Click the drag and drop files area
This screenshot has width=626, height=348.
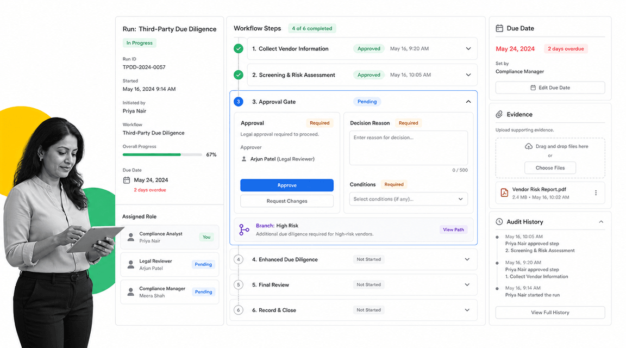point(550,158)
